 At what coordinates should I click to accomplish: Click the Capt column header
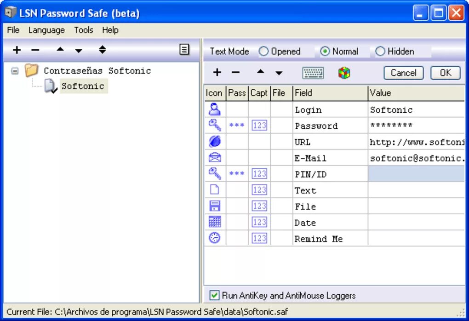pyautogui.click(x=259, y=93)
